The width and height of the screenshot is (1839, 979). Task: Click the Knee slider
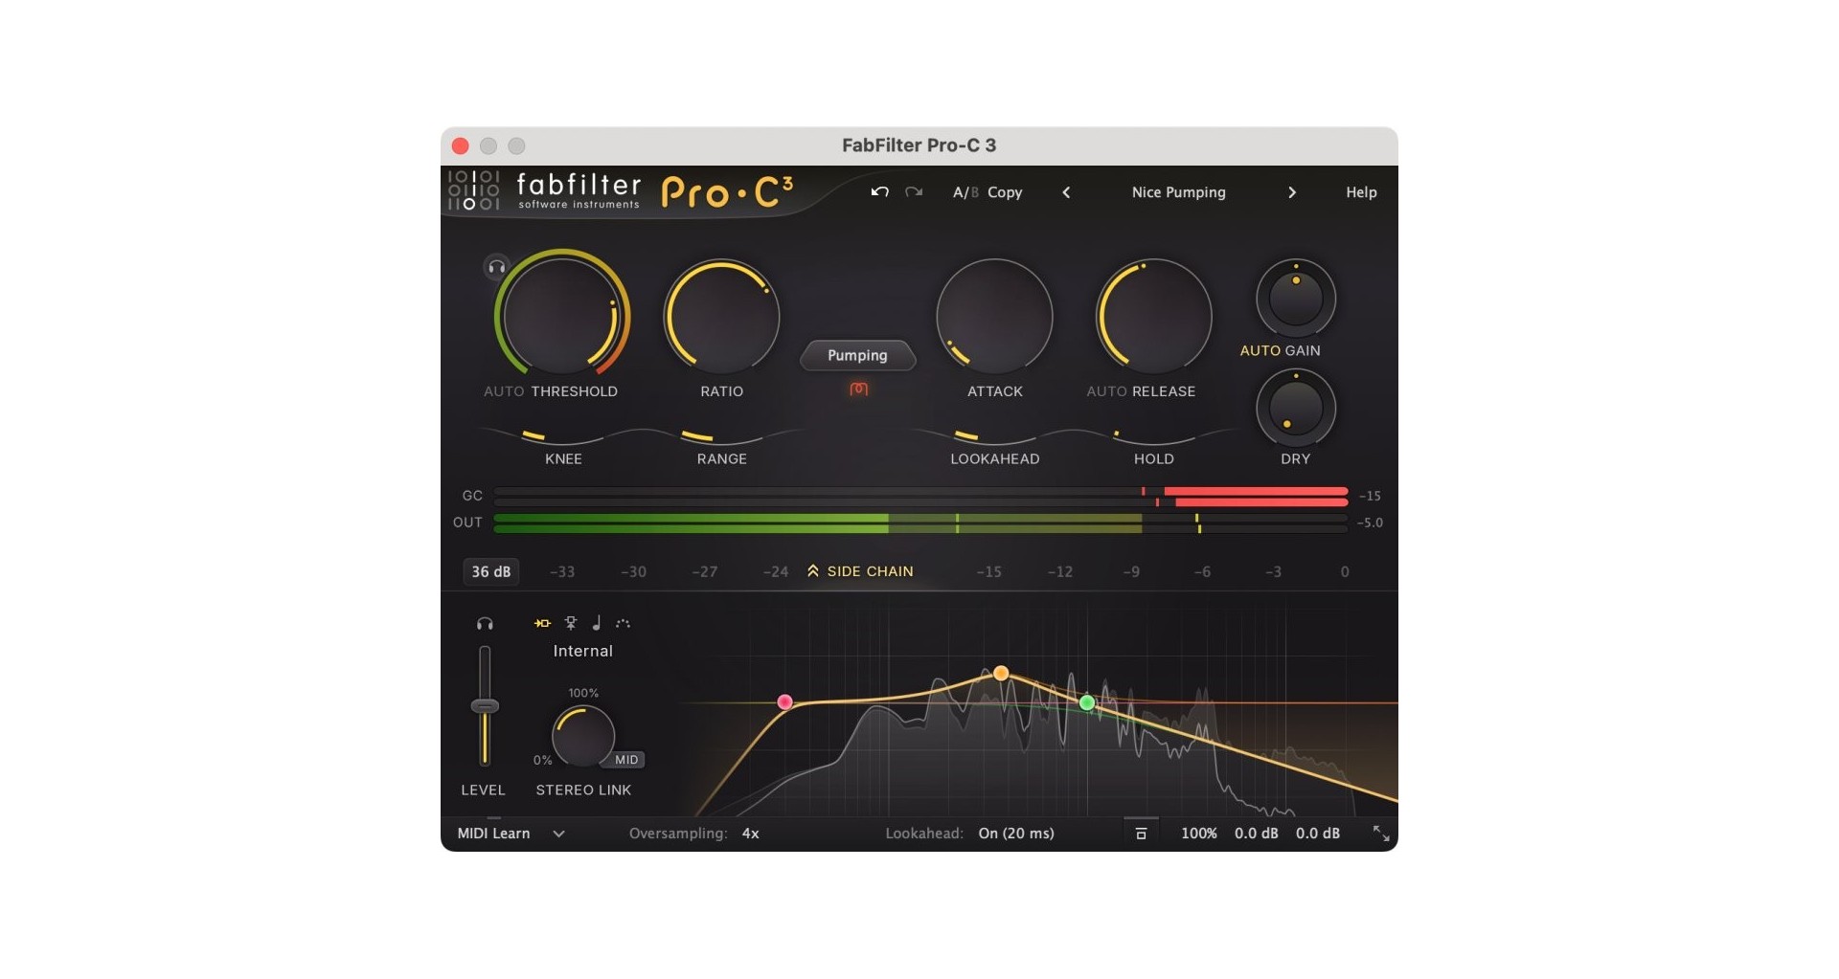(563, 436)
